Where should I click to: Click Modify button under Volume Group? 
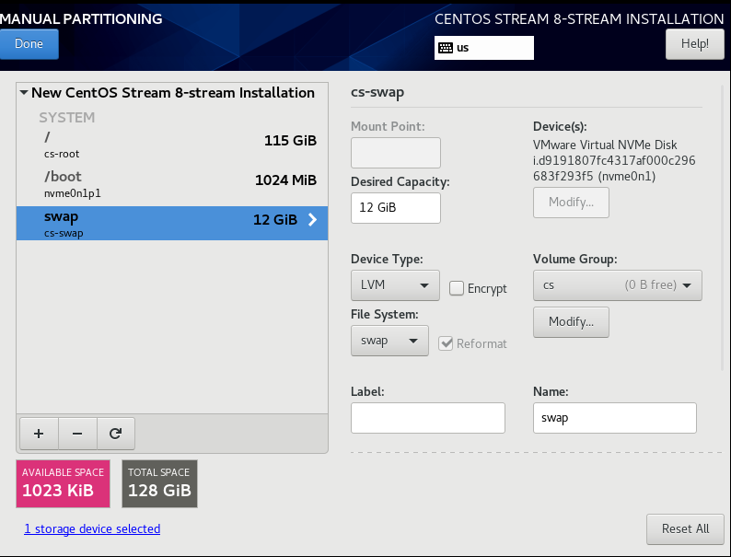pyautogui.click(x=571, y=321)
